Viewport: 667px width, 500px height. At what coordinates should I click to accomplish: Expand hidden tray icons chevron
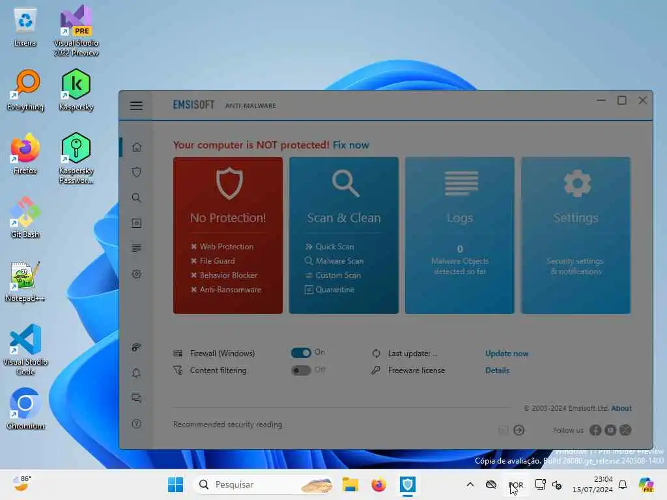tap(470, 484)
